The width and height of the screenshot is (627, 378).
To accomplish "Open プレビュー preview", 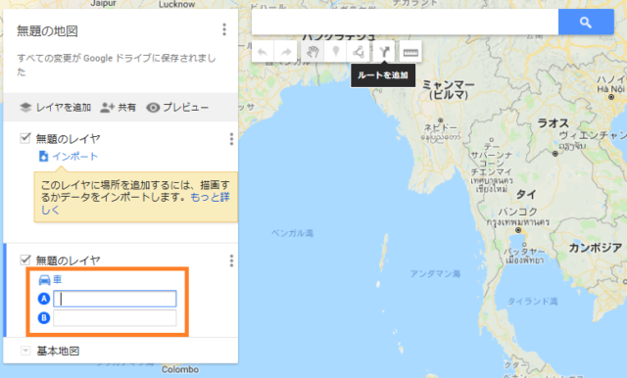I will (177, 108).
